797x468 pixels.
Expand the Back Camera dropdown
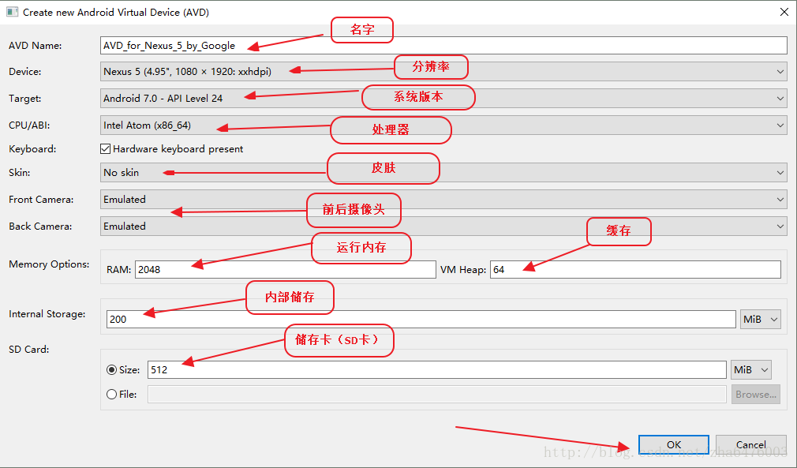pyautogui.click(x=443, y=227)
